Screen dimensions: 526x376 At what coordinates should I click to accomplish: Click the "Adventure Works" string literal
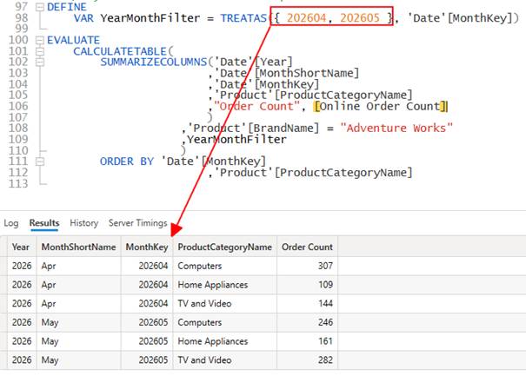(396, 129)
